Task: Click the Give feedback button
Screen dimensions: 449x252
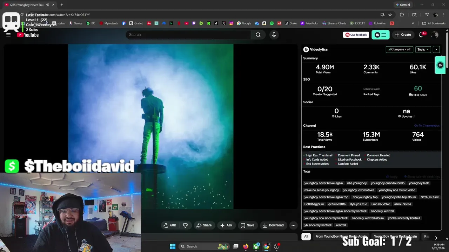Action: click(x=356, y=35)
